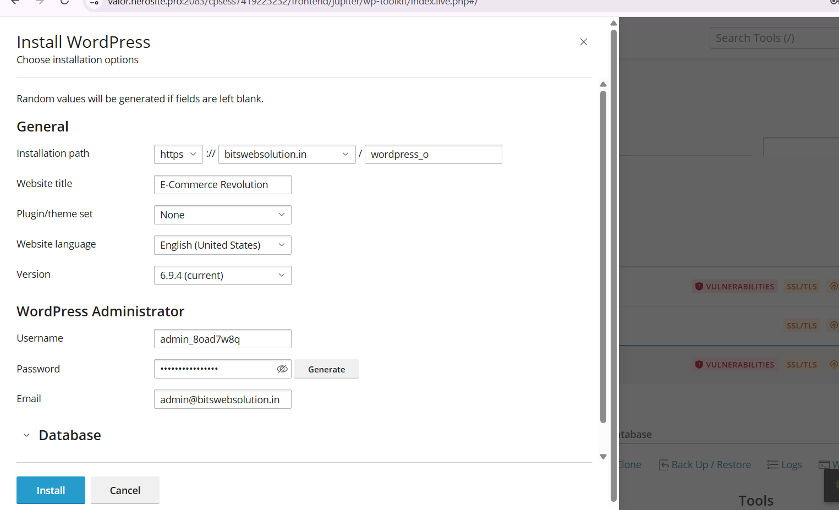This screenshot has width=839, height=510.
Task: Refresh the page with the browser reload icon
Action: 64,2
